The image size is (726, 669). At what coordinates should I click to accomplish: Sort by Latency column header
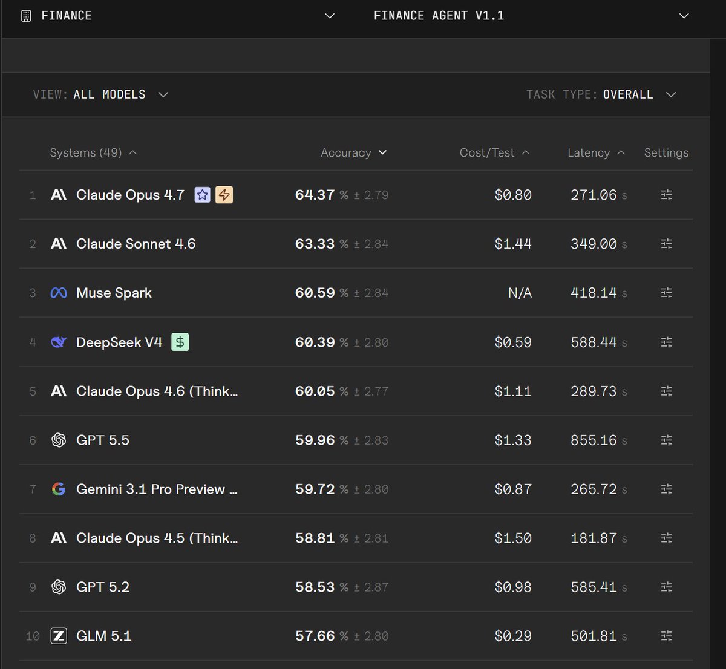pos(596,153)
